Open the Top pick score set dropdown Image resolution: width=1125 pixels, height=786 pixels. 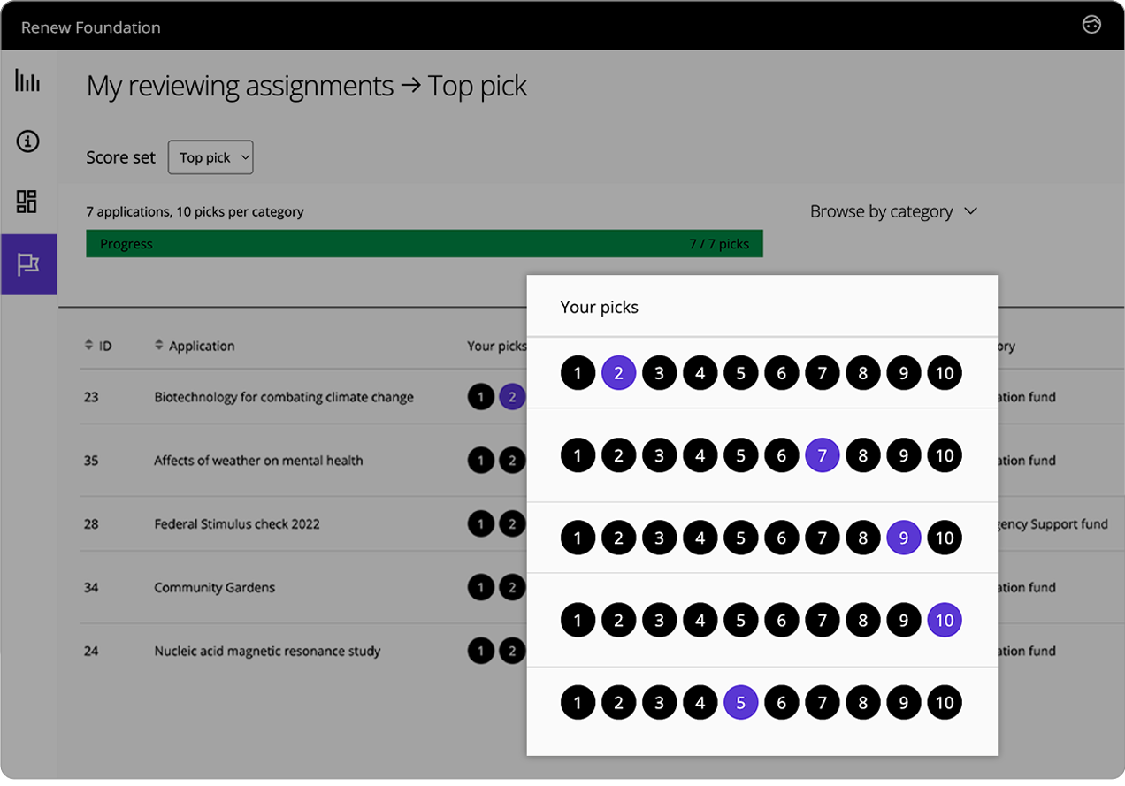pos(210,157)
